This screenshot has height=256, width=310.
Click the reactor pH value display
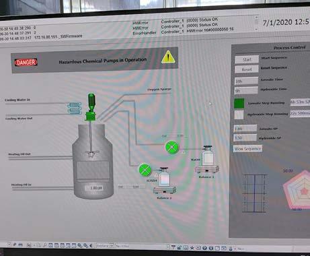pos(95,188)
